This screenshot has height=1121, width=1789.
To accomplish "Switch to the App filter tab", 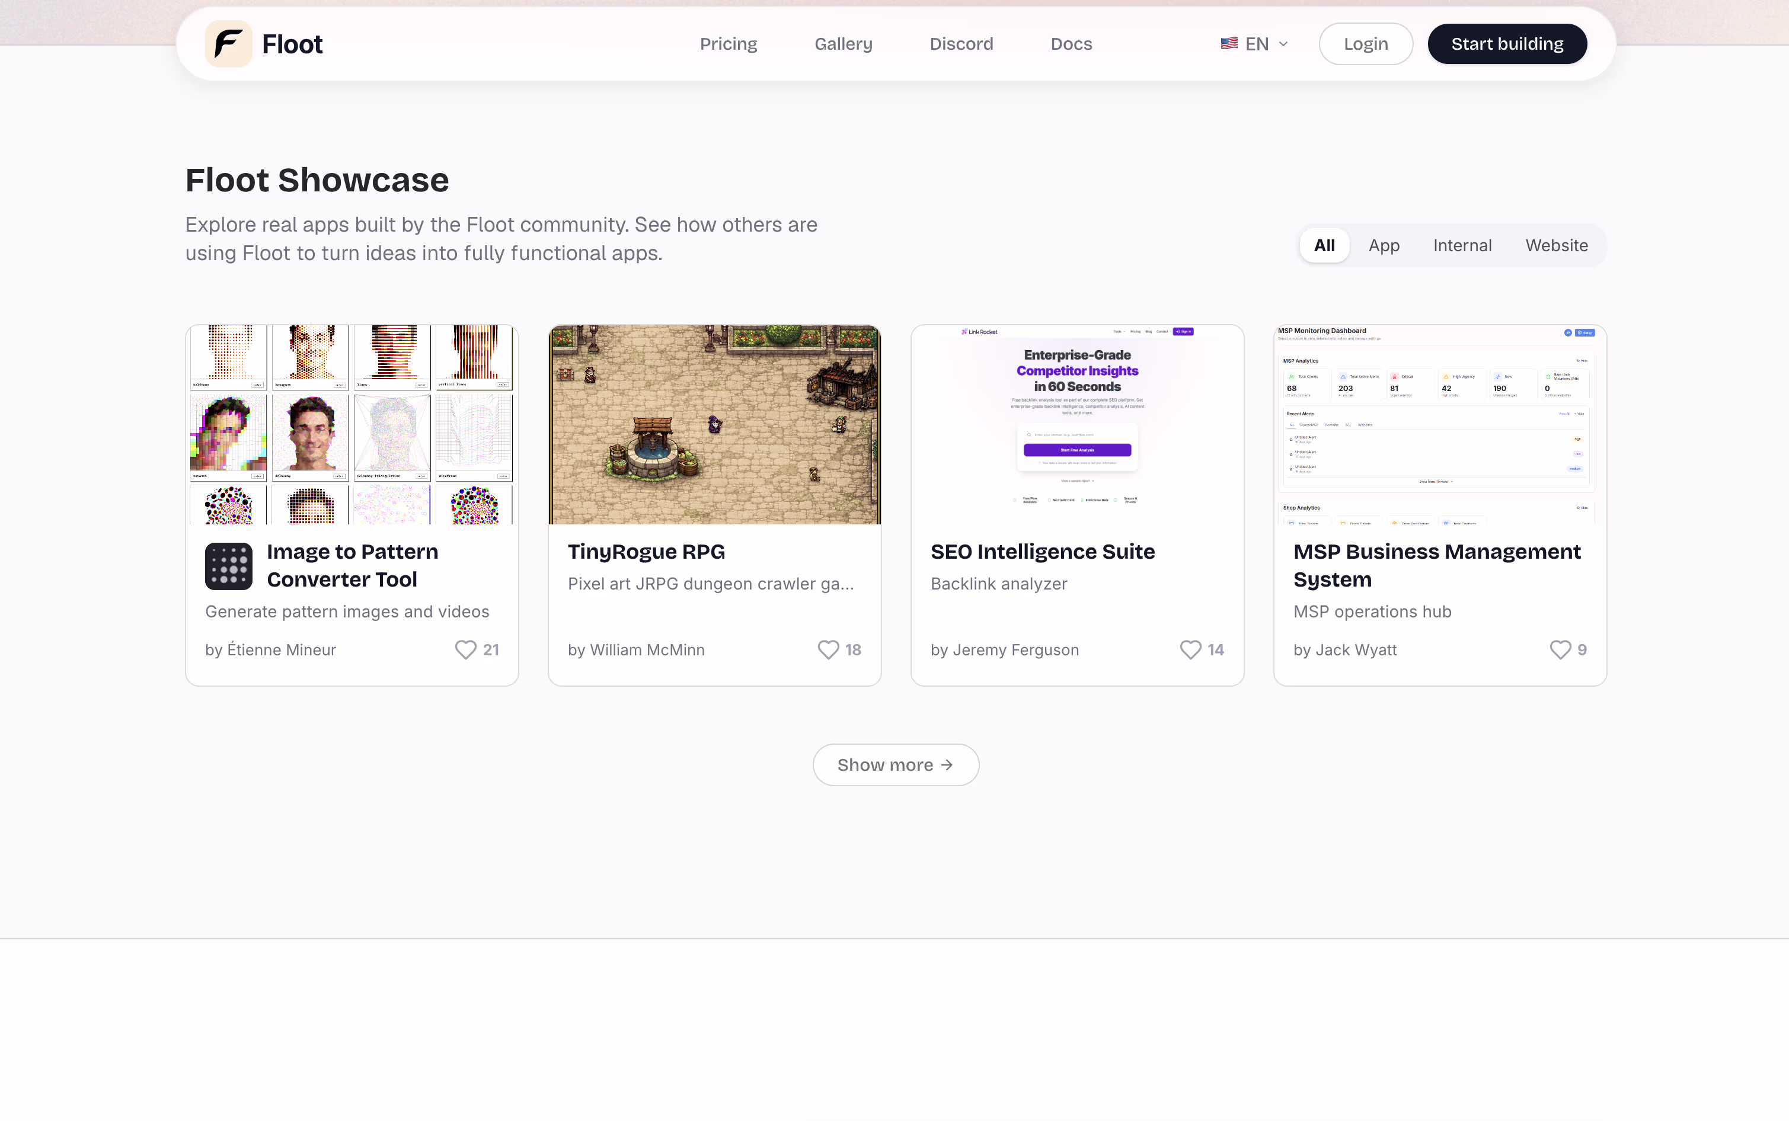I will point(1384,245).
